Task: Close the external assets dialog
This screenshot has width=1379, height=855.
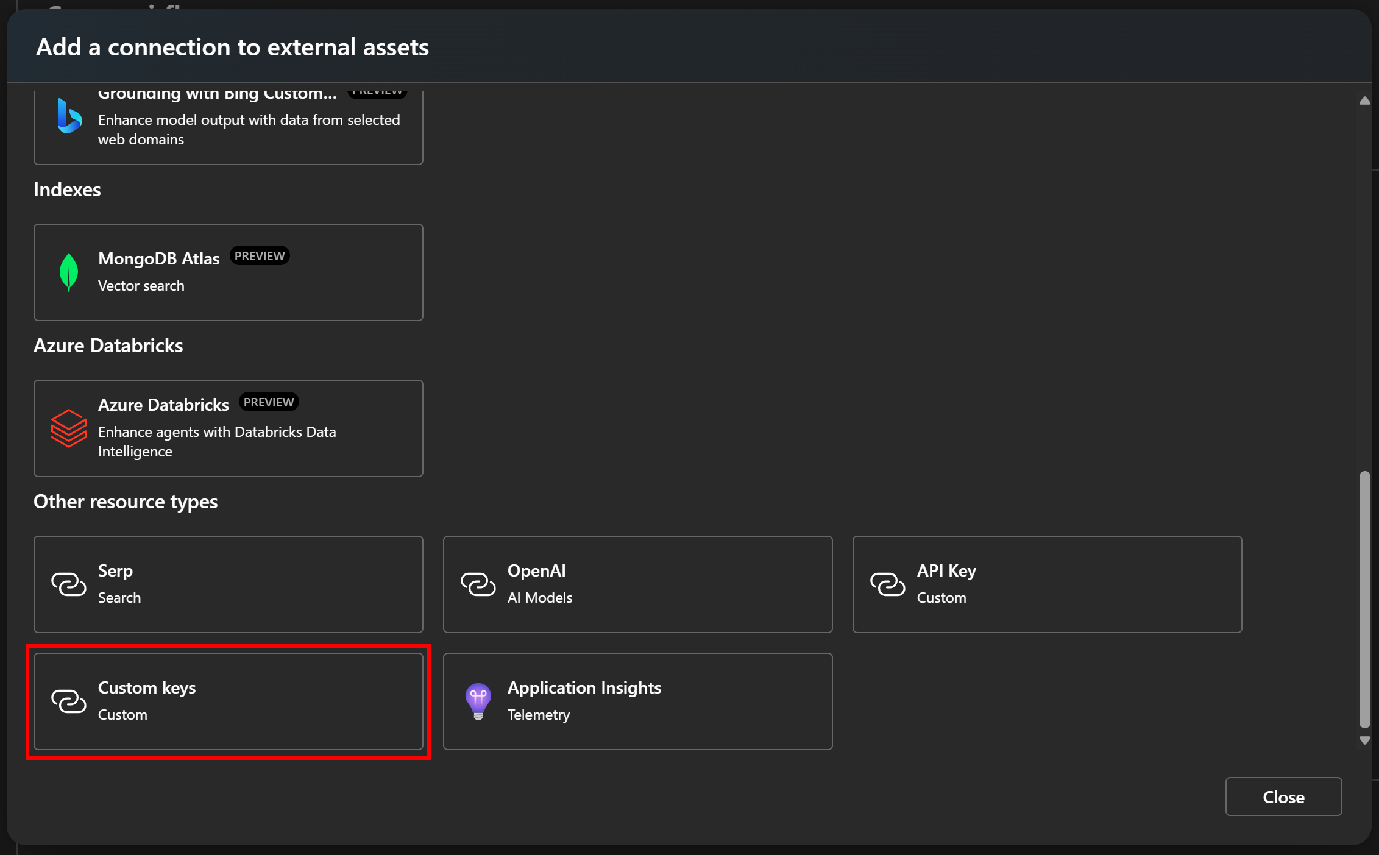Action: 1283,796
